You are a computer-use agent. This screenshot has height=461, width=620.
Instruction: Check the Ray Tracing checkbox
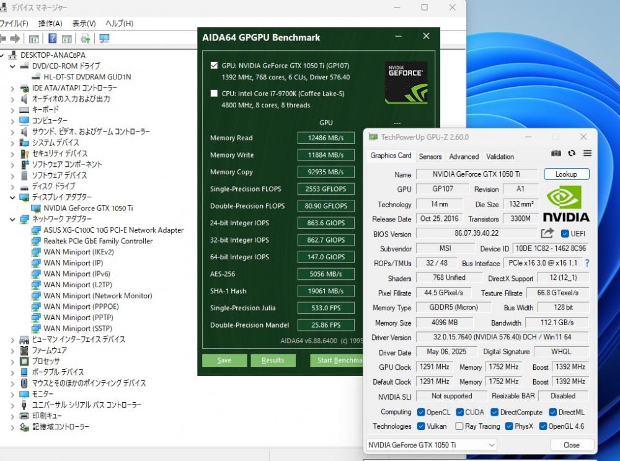459,426
